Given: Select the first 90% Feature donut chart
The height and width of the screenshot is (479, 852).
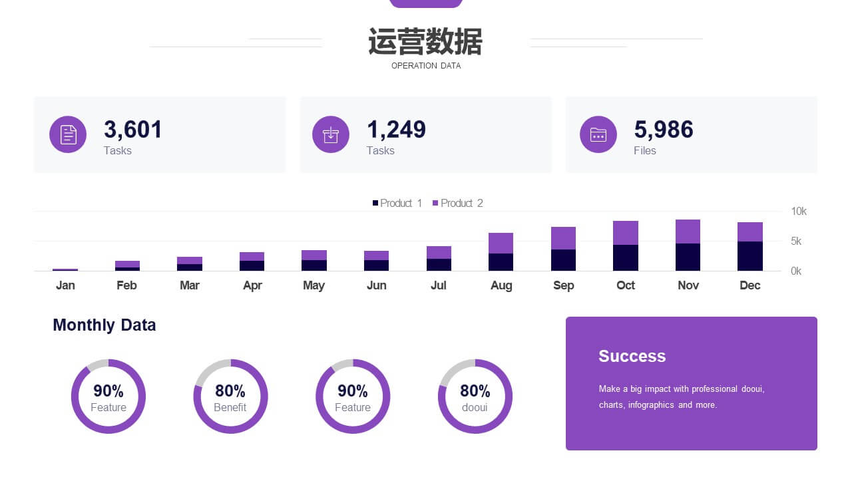Looking at the screenshot, I should (108, 397).
